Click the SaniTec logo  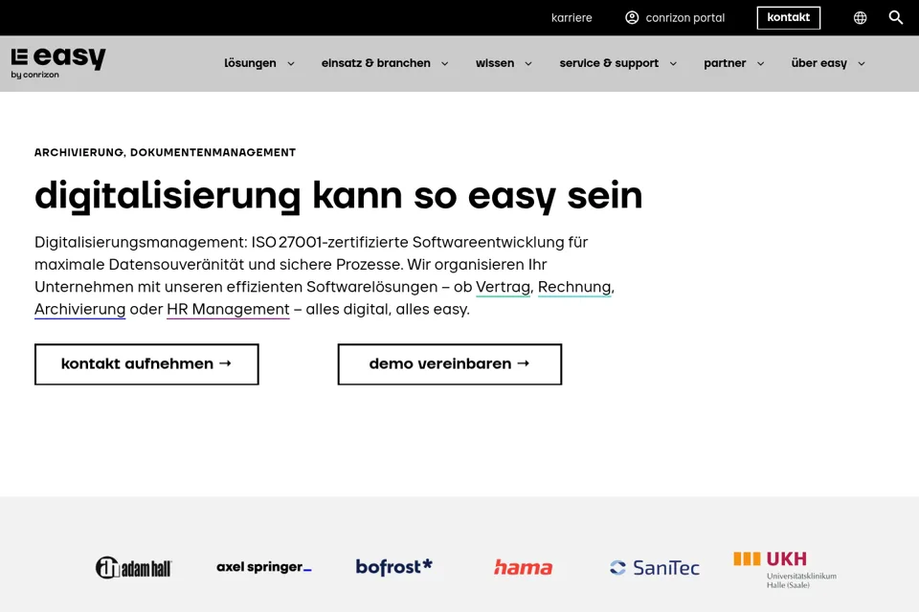click(x=655, y=567)
